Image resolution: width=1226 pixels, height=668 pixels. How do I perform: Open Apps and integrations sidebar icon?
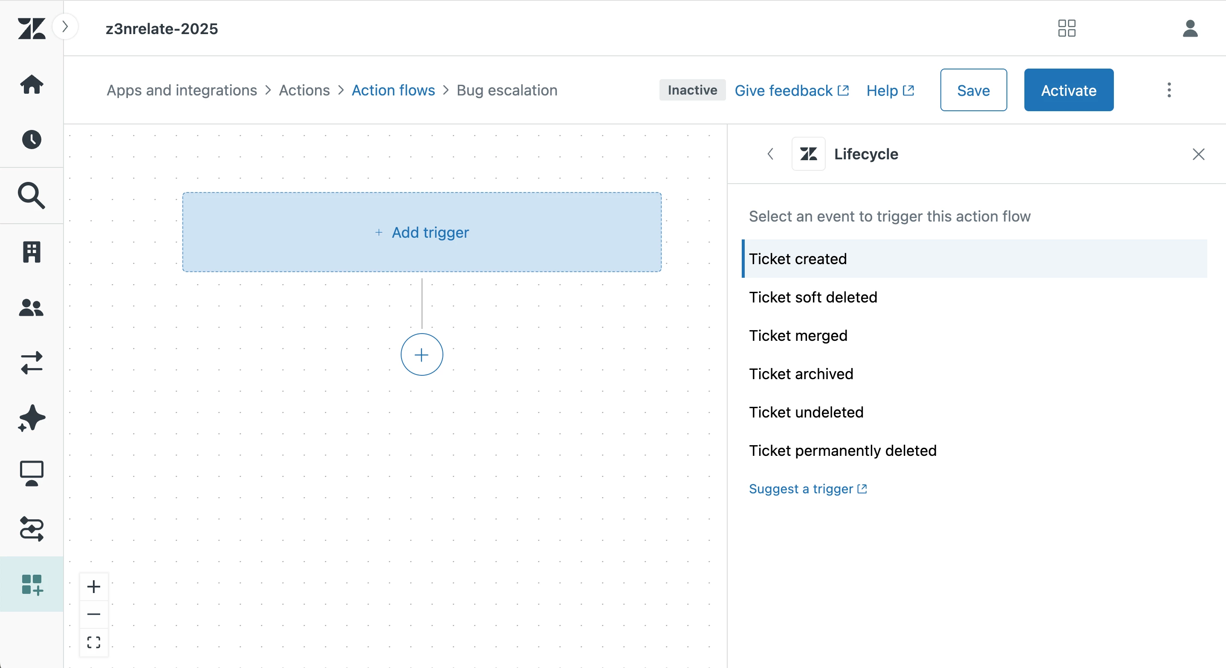coord(32,584)
